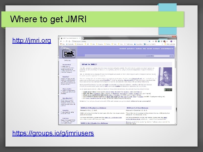Click the browser Back arrow icon
Screen dimensions: 203x152
pos(61,41)
